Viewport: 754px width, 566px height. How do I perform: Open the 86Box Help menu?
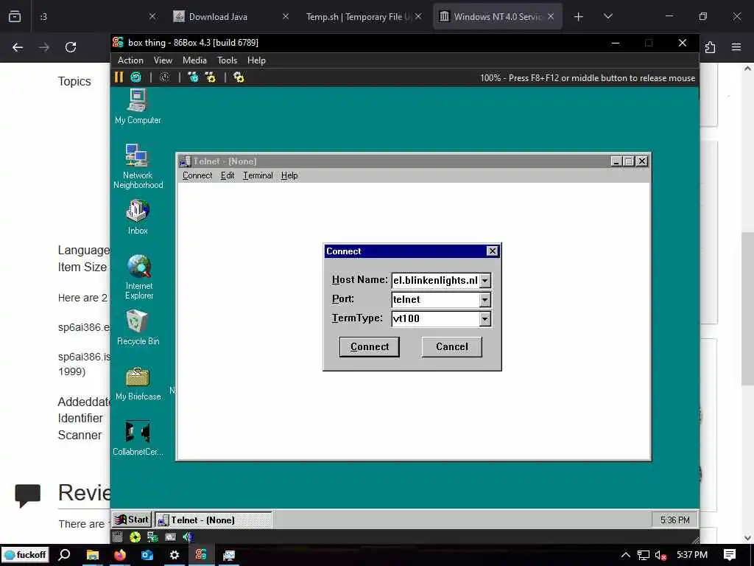256,60
